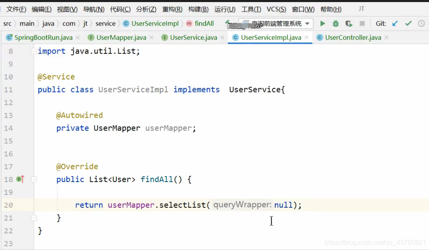Screen dimensions: 429x250
Task: Close the UserServiceImpl.java tab
Action: [306, 37]
